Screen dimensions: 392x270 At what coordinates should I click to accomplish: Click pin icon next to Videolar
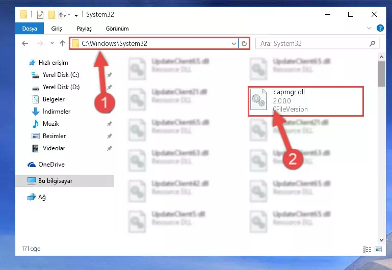coord(109,148)
